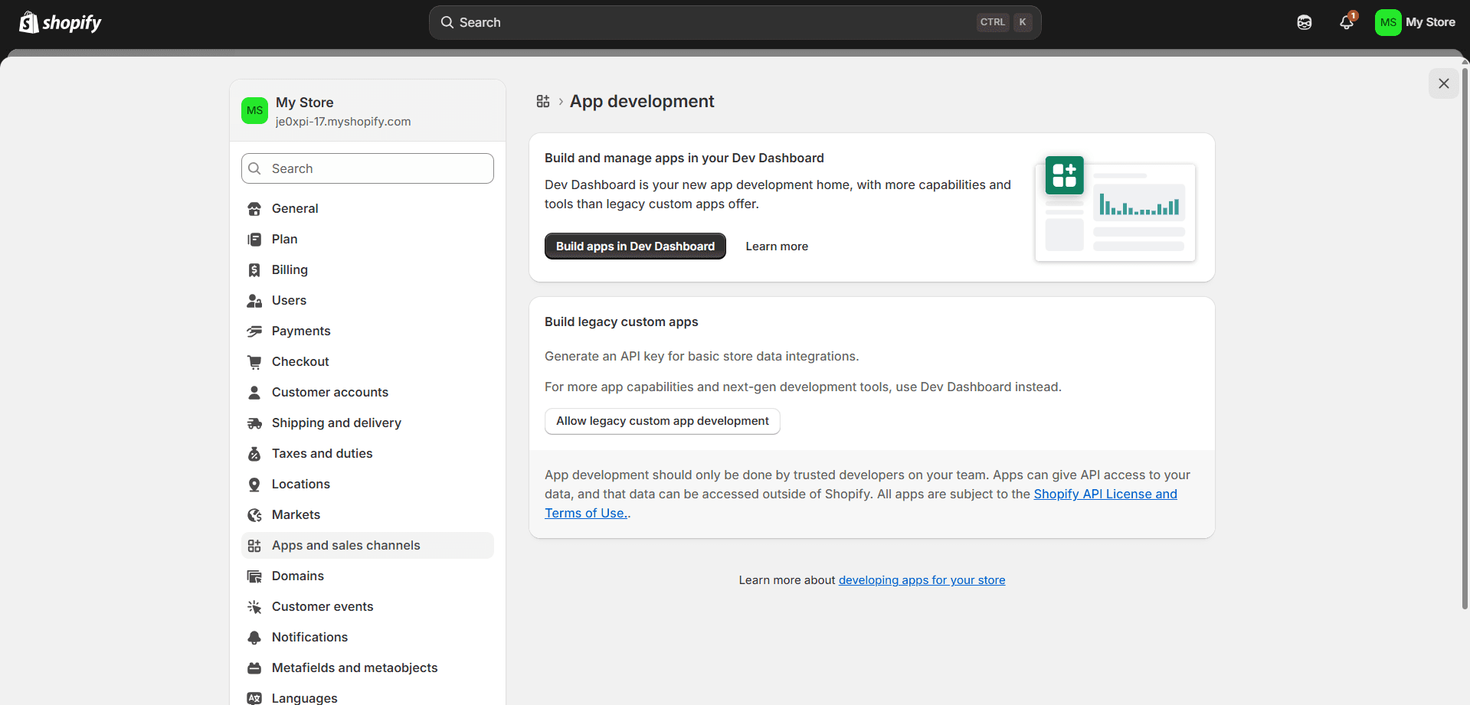
Task: Open Markets settings
Action: click(368, 514)
